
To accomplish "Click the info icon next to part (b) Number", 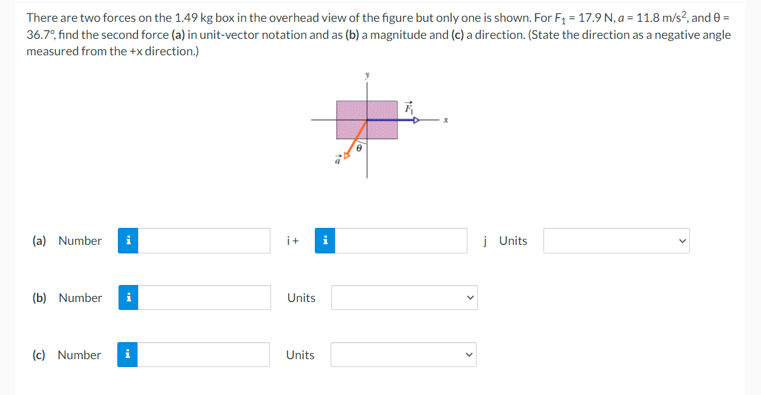I will click(128, 297).
